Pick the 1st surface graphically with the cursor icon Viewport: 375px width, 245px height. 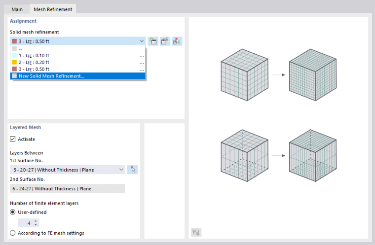coord(133,170)
